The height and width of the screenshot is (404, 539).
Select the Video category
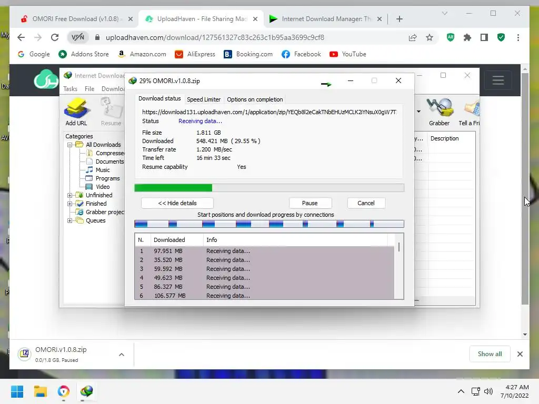coord(103,187)
